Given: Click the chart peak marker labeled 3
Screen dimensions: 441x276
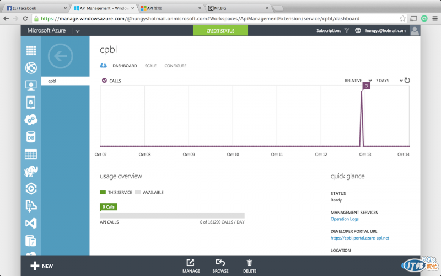Looking at the screenshot, I should (x=366, y=86).
